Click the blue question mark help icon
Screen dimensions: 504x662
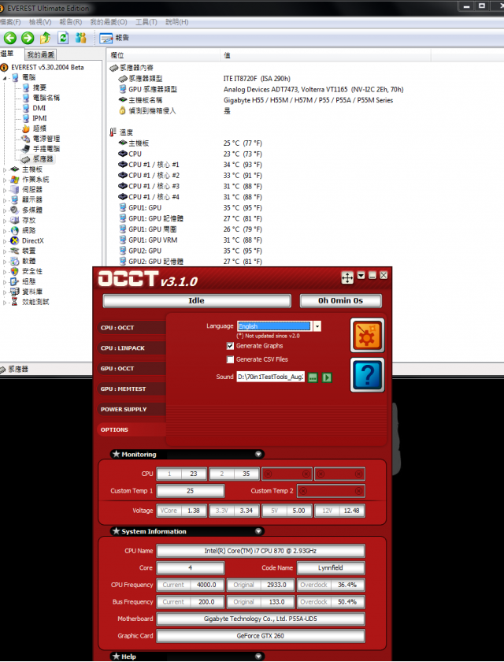pyautogui.click(x=367, y=375)
